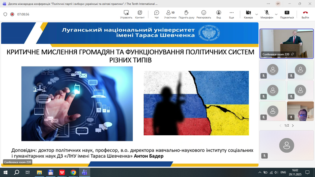Show the Участники participants list
Screen dimensions: 315x177
point(170,14)
